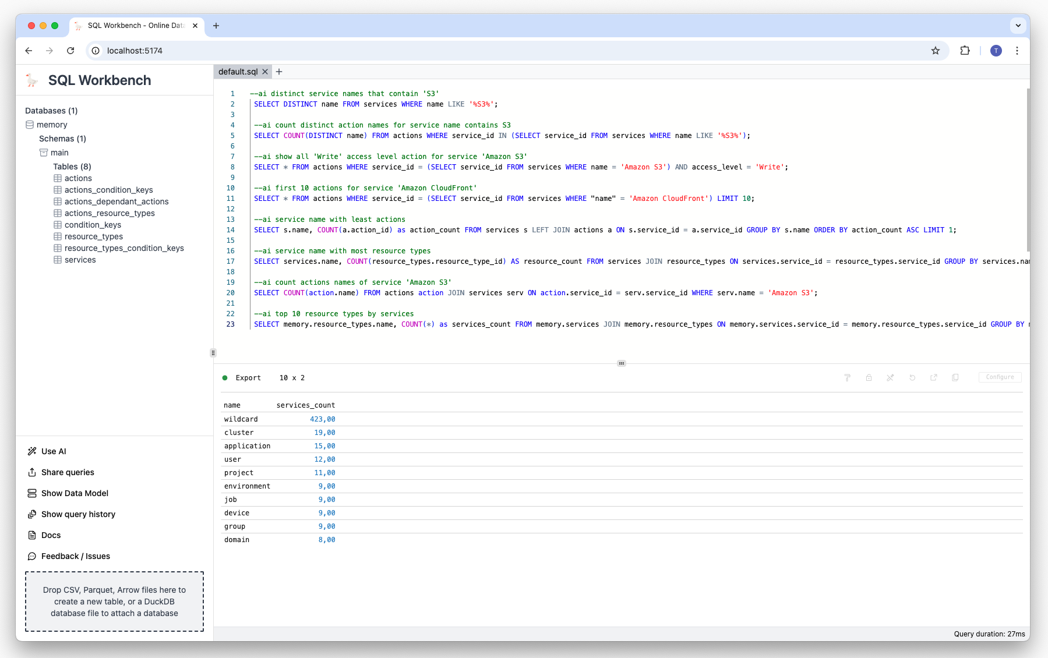Click the copy icon in results toolbar
This screenshot has height=658, width=1048.
[955, 377]
